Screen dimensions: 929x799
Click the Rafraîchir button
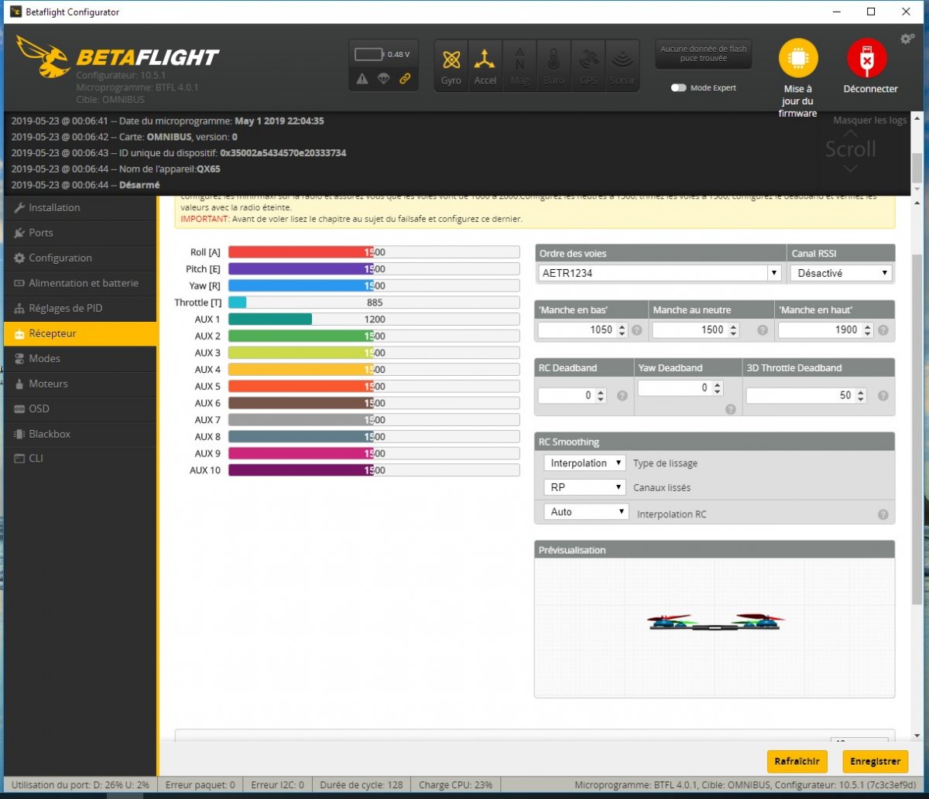point(797,761)
